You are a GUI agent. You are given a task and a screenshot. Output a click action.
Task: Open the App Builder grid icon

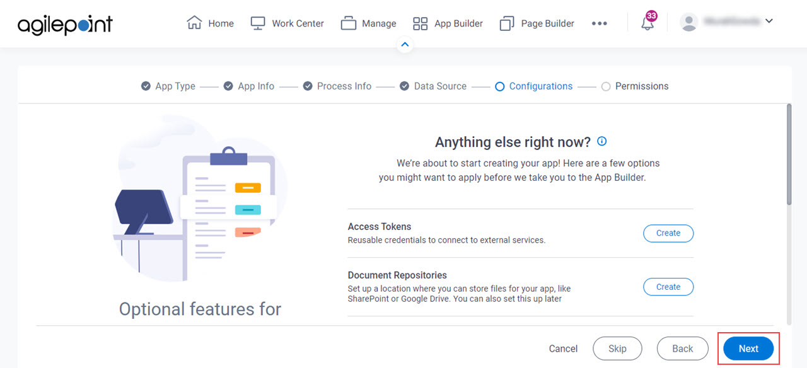[x=420, y=23]
